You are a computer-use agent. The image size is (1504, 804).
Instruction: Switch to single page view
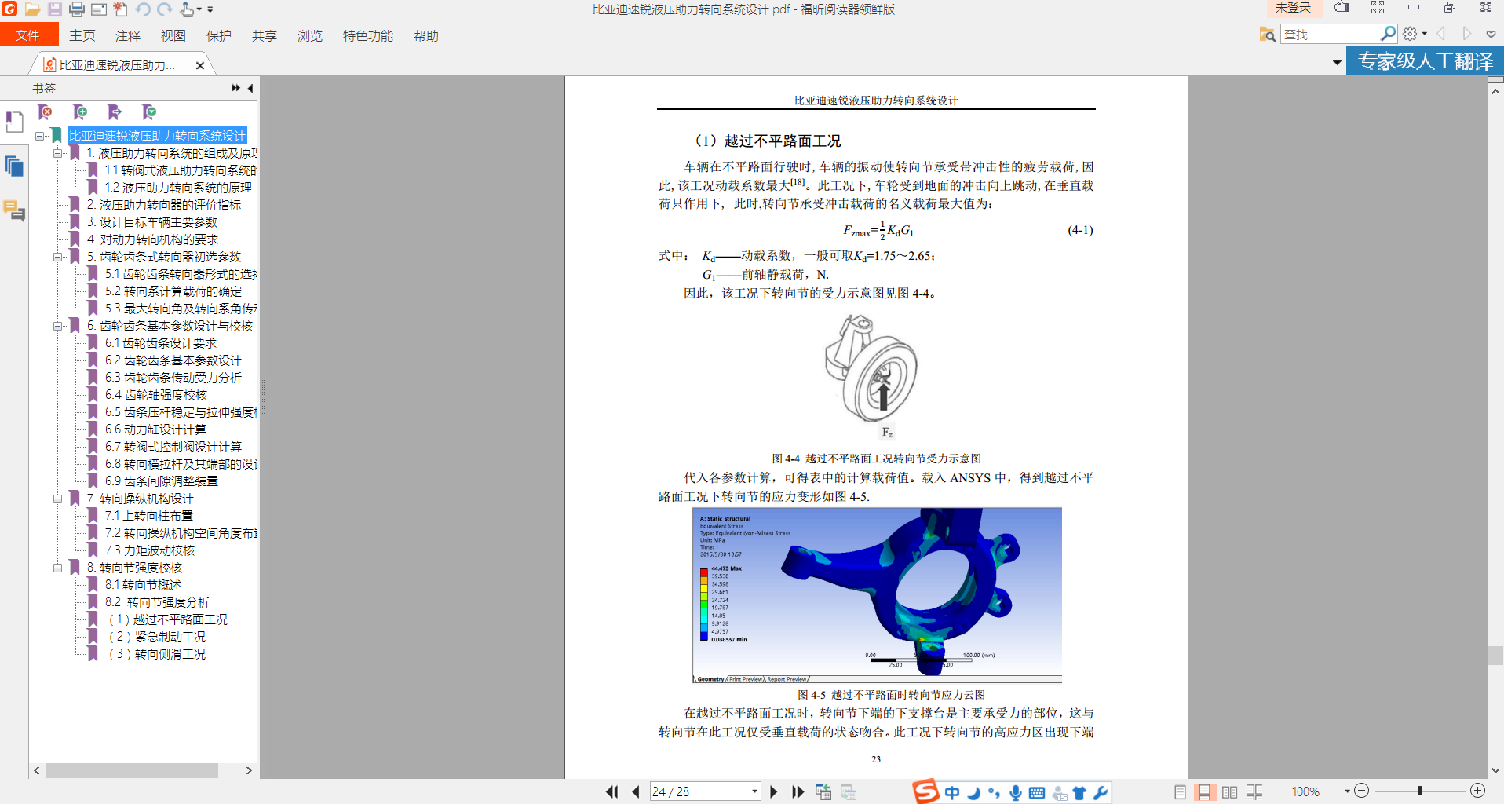[x=1180, y=792]
